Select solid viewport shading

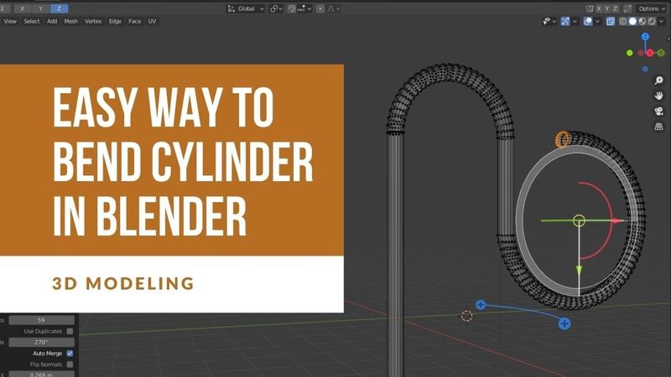pos(632,22)
